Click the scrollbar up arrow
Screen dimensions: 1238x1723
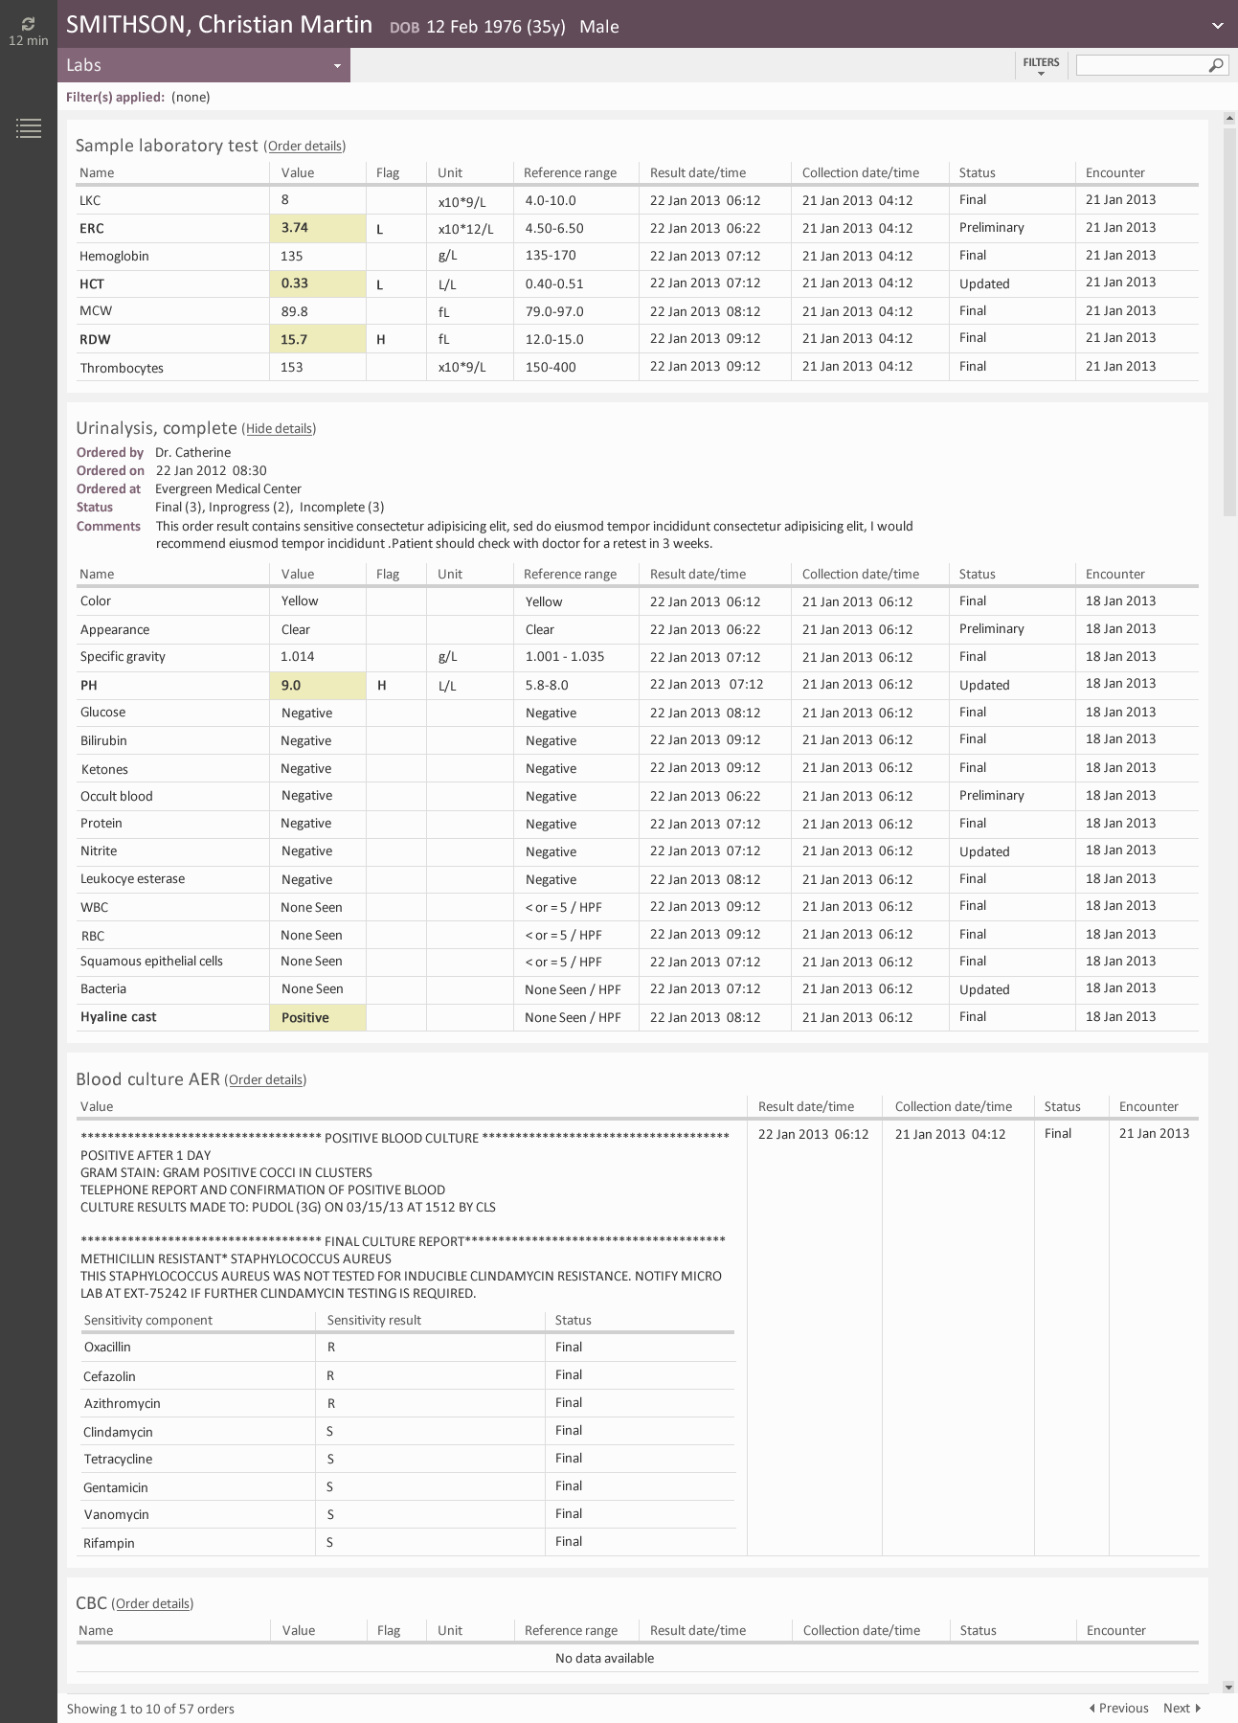click(1229, 118)
